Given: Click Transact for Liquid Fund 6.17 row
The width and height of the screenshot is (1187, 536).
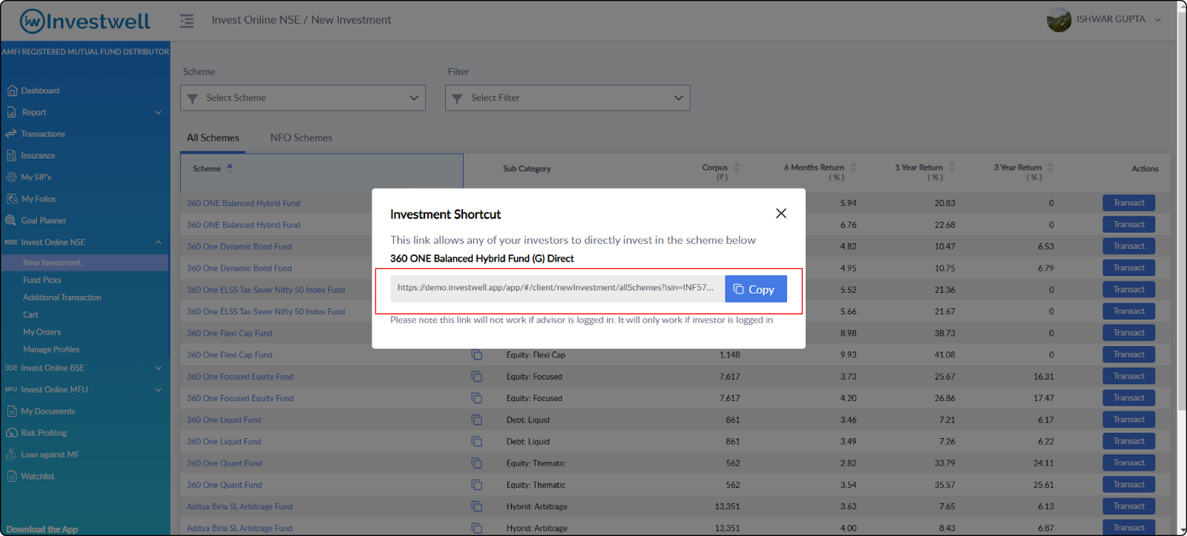Looking at the screenshot, I should 1128,420.
